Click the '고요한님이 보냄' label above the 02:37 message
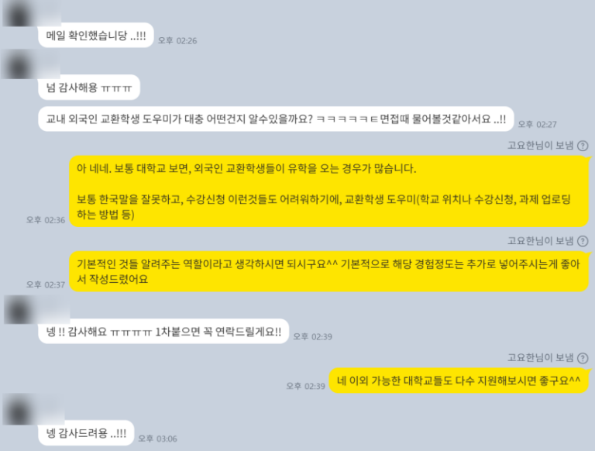Viewport: 595px width, 451px height. [x=540, y=241]
